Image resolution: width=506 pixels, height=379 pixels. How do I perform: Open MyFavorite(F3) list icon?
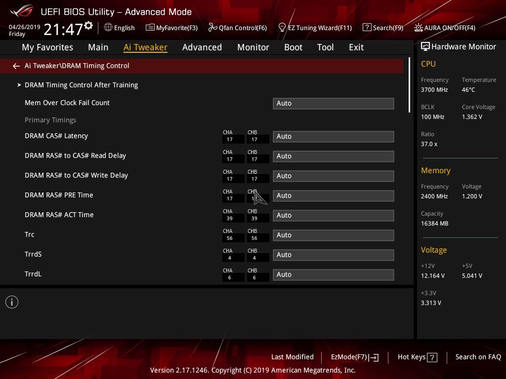click(150, 28)
